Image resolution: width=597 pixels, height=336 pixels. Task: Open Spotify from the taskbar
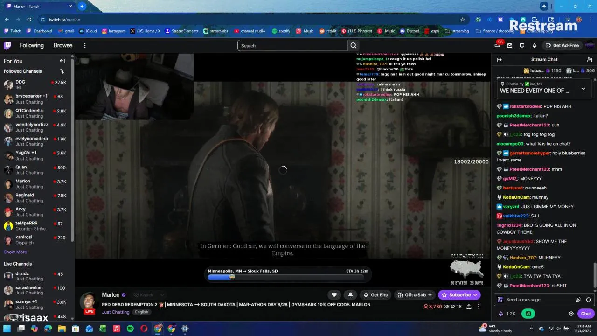click(x=130, y=329)
